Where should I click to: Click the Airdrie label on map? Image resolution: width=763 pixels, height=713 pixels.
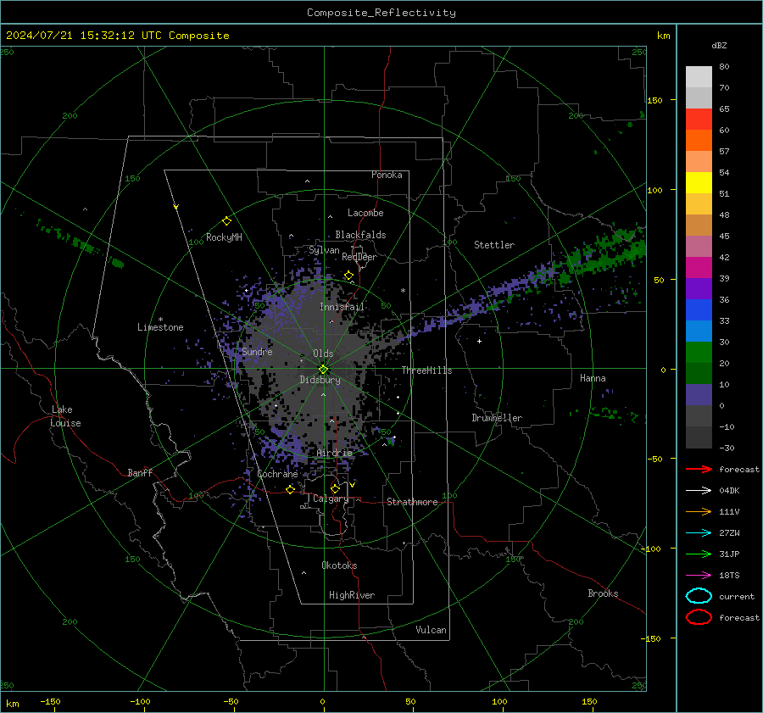[334, 453]
